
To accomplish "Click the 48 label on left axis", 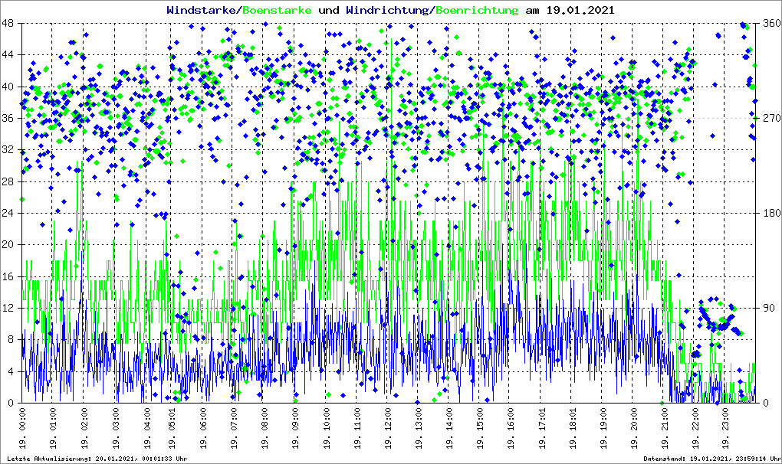I will [x=10, y=24].
